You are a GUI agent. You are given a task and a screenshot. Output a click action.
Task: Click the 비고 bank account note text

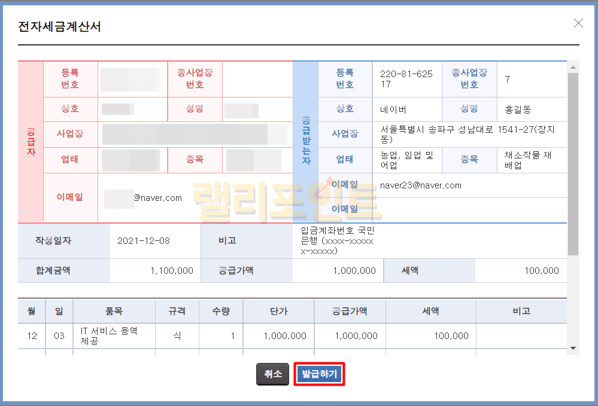337,240
